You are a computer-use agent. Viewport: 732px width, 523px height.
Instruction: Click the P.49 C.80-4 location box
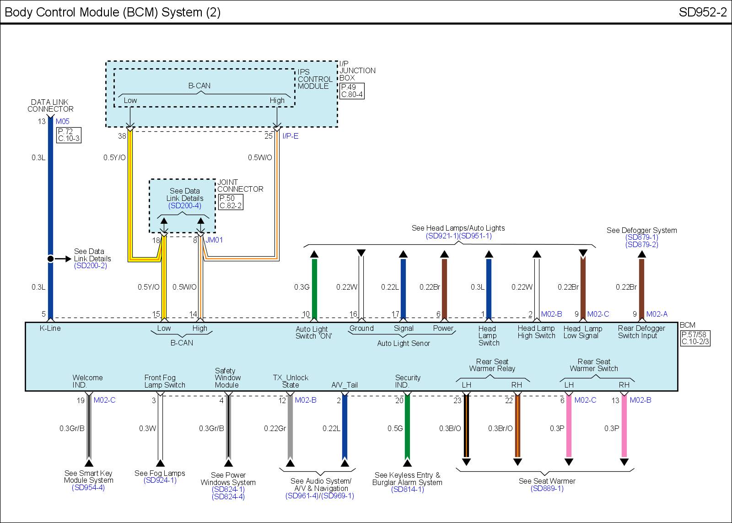tap(352, 91)
